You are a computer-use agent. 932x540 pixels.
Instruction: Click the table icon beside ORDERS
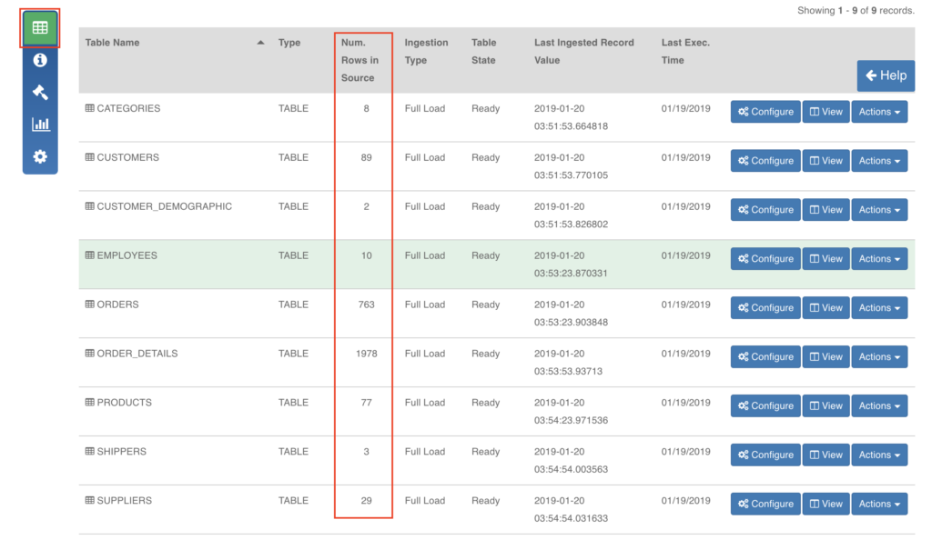coord(90,305)
